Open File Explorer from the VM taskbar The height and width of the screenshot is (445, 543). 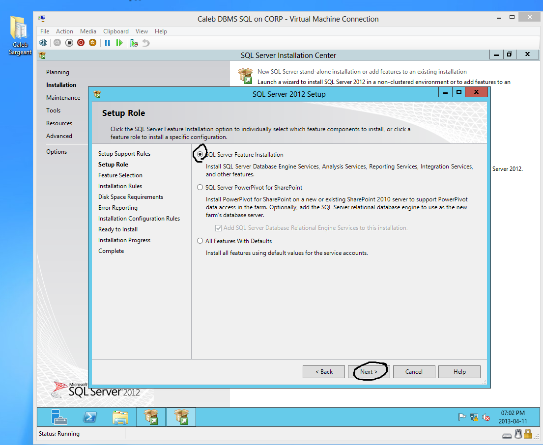point(120,417)
